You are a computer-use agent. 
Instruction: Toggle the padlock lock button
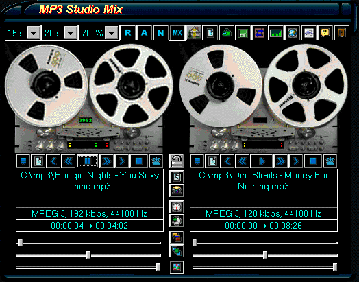click(177, 161)
